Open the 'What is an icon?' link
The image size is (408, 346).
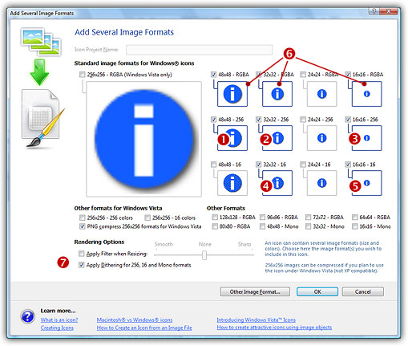pyautogui.click(x=59, y=320)
